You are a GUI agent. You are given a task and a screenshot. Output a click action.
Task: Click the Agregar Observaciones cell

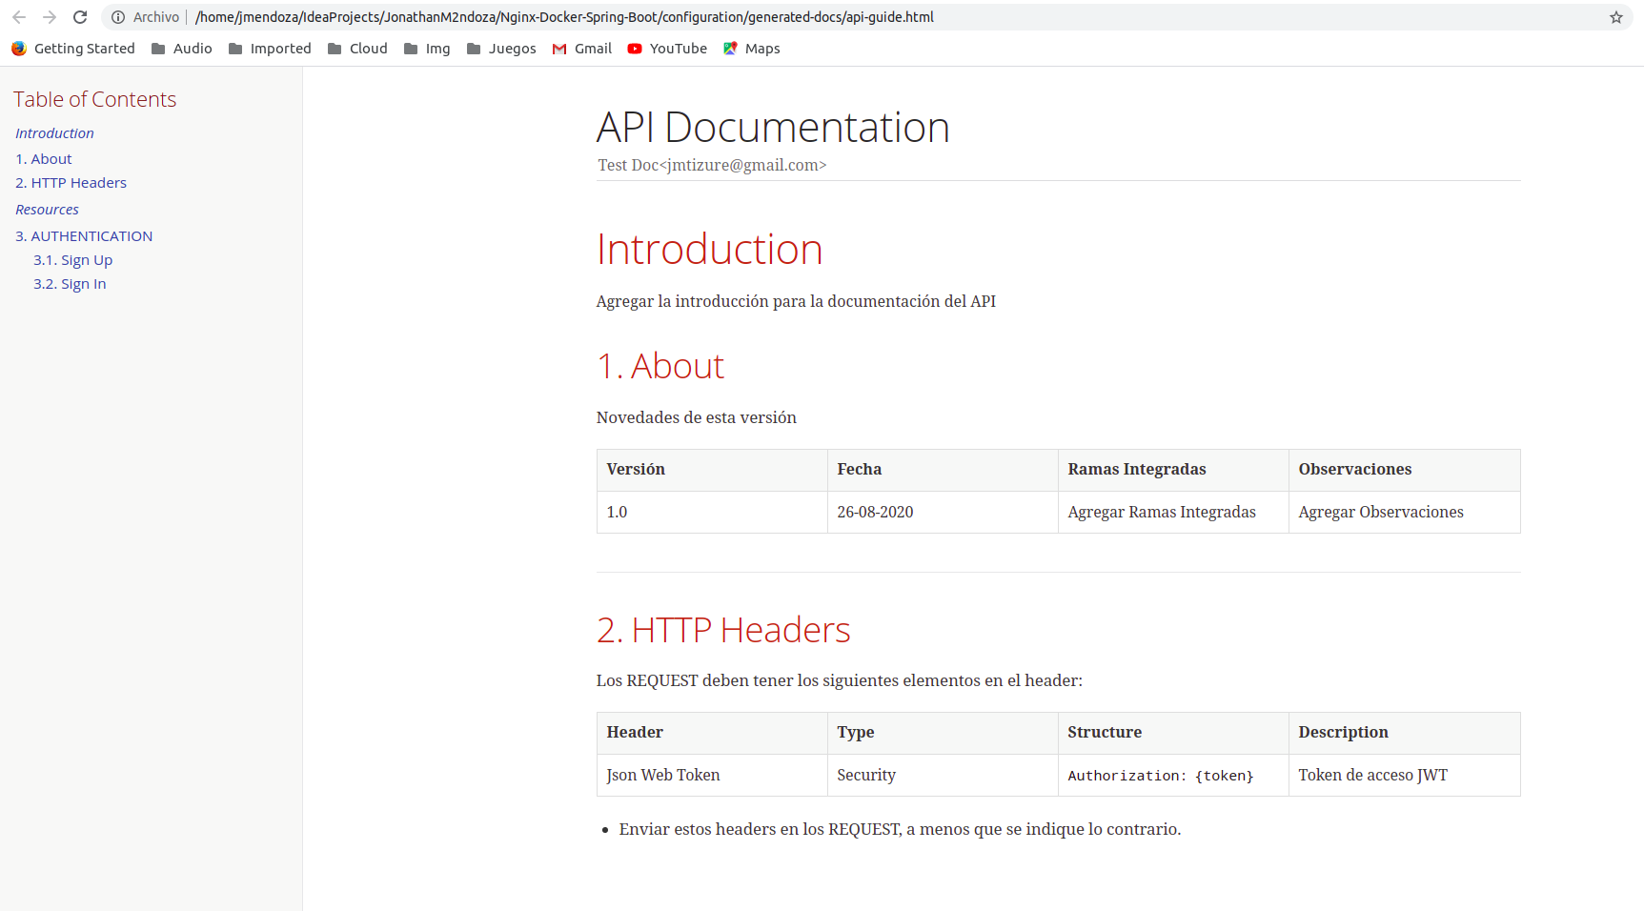1405,513
